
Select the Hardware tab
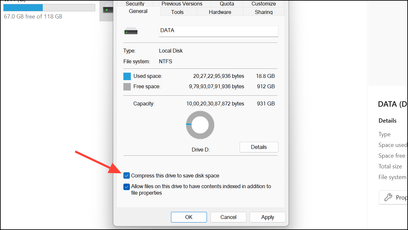coord(220,12)
